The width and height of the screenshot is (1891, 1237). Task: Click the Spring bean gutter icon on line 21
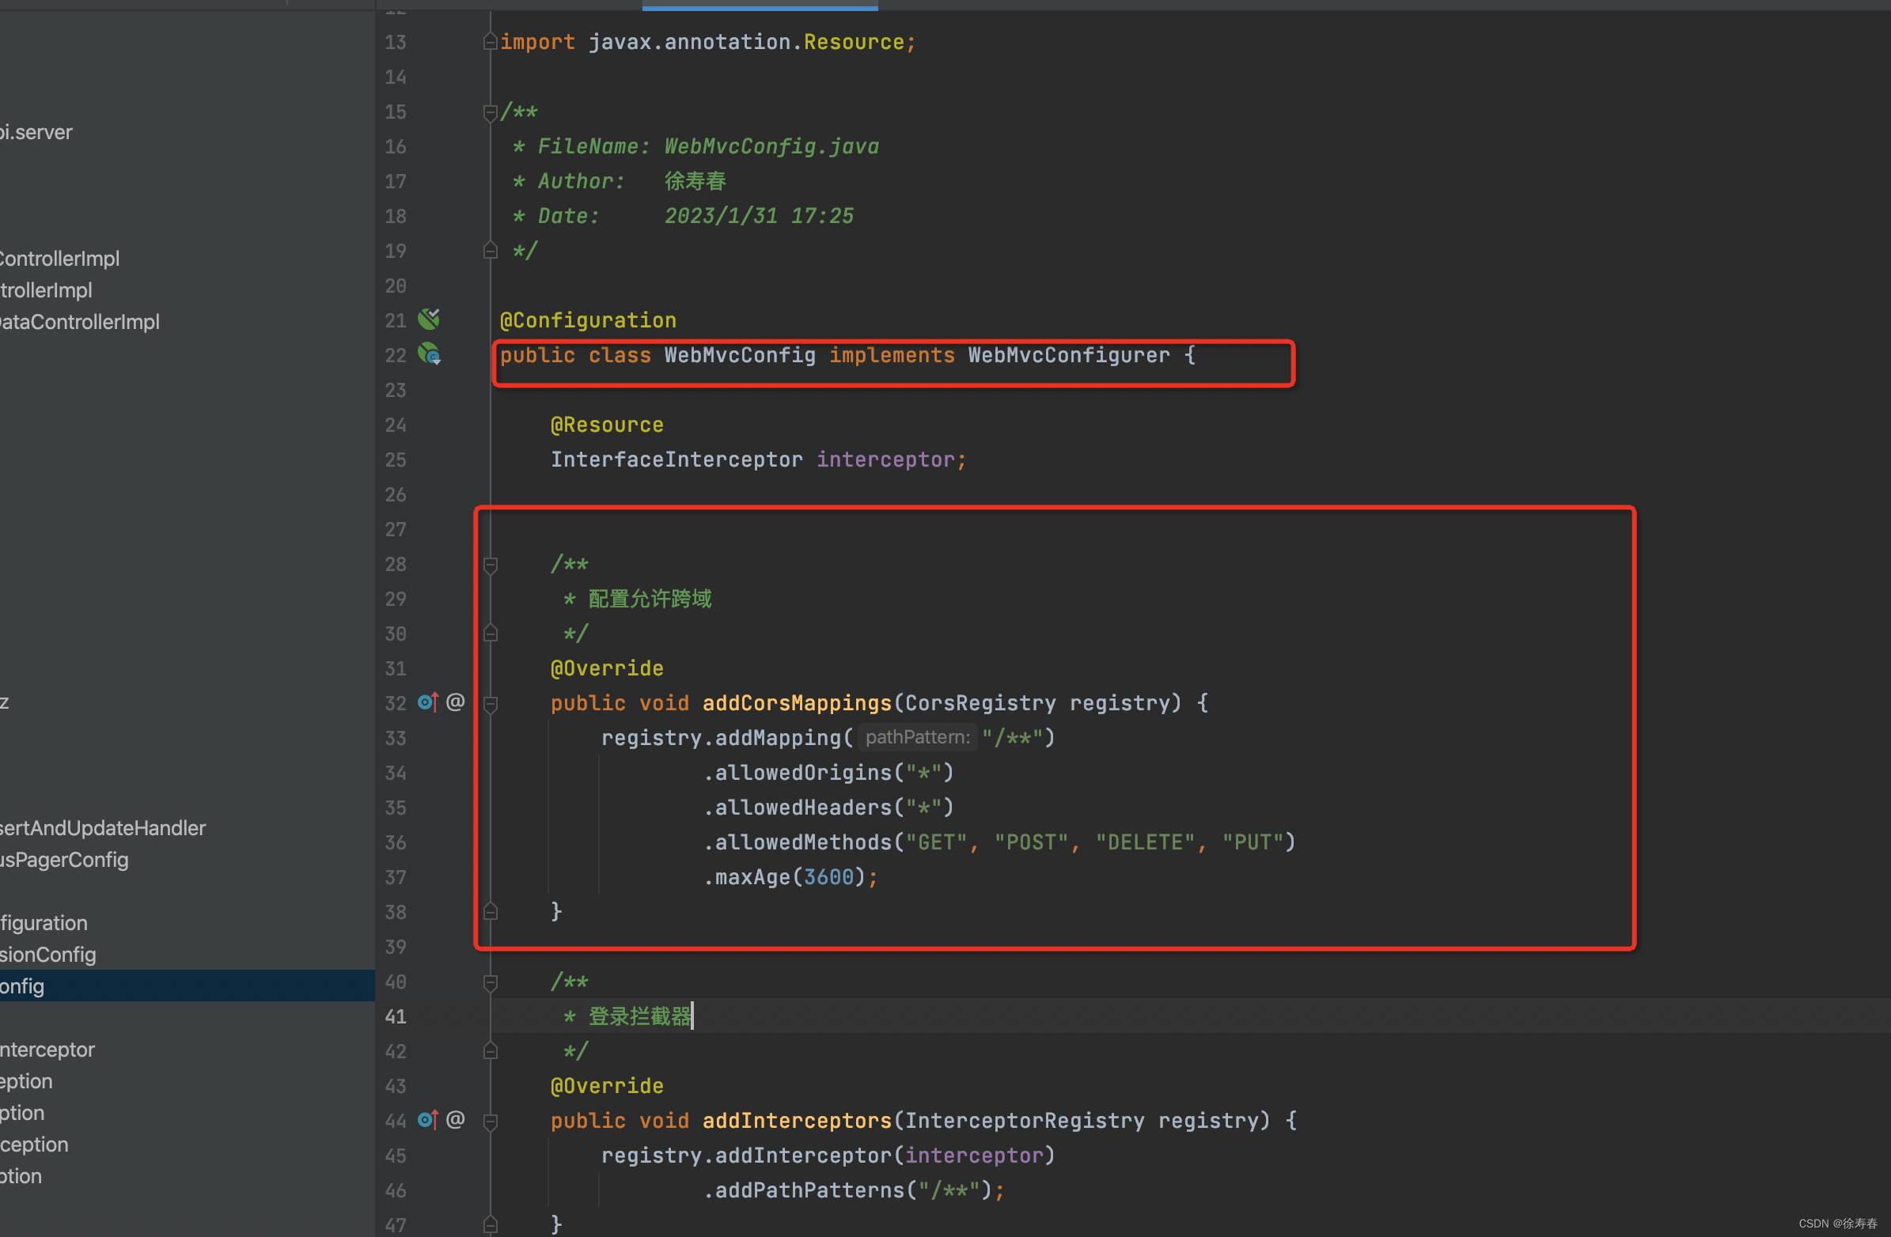click(x=429, y=320)
